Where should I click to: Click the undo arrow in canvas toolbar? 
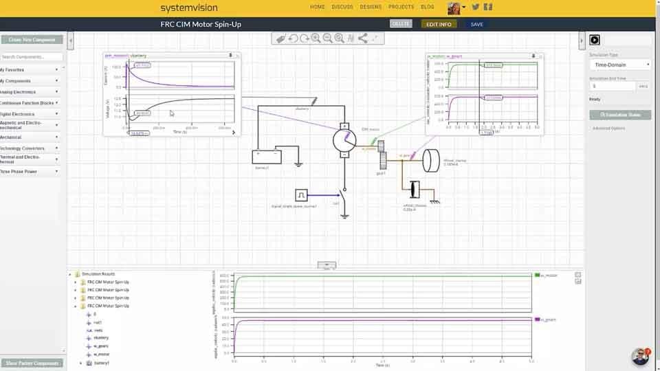tap(293, 38)
